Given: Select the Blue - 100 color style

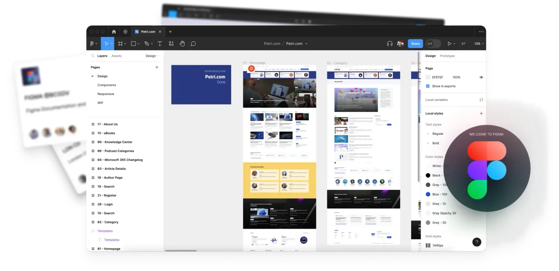Looking at the screenshot, I should [x=437, y=194].
